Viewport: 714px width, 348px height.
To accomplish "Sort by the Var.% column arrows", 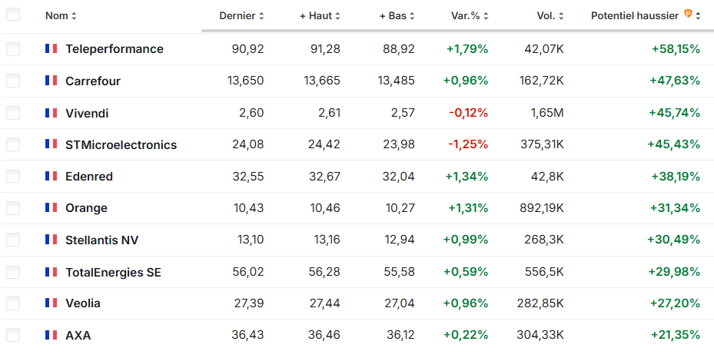I will pyautogui.click(x=486, y=16).
